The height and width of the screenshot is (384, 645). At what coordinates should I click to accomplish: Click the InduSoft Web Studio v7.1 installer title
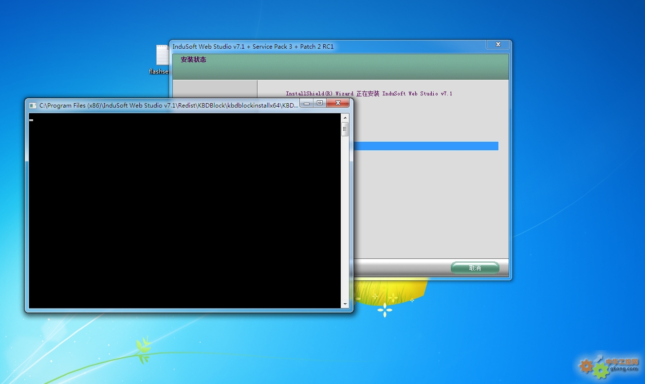point(253,47)
